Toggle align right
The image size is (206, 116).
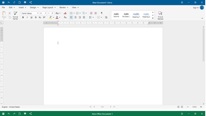pyautogui.click(x=80, y=17)
